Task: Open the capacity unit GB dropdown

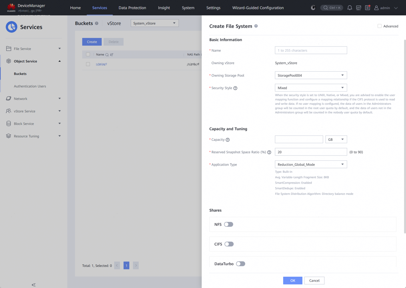Action: tap(336, 139)
